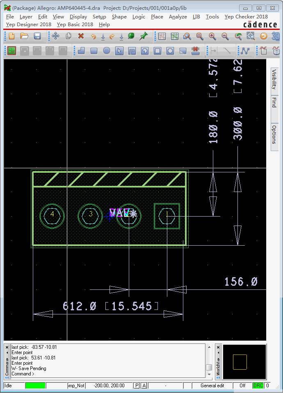The image size is (283, 393).
Task: Click the Zoom Out minus icon
Action: (225, 36)
